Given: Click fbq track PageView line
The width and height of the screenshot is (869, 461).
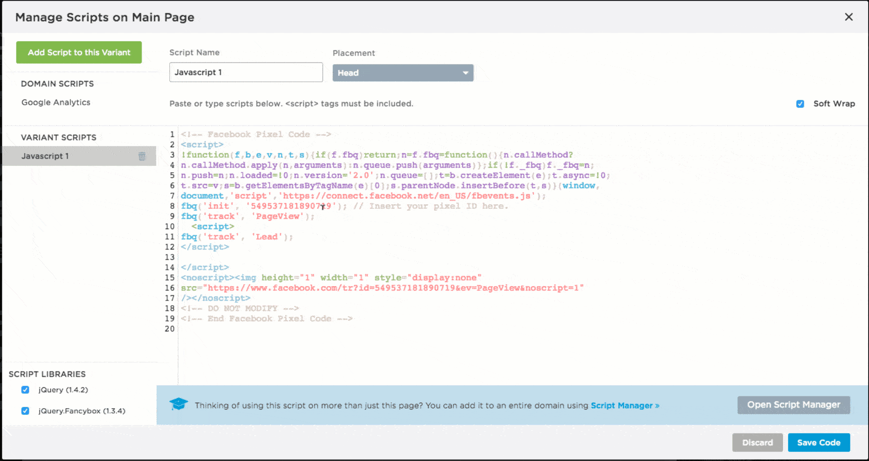Looking at the screenshot, I should pyautogui.click(x=248, y=216).
